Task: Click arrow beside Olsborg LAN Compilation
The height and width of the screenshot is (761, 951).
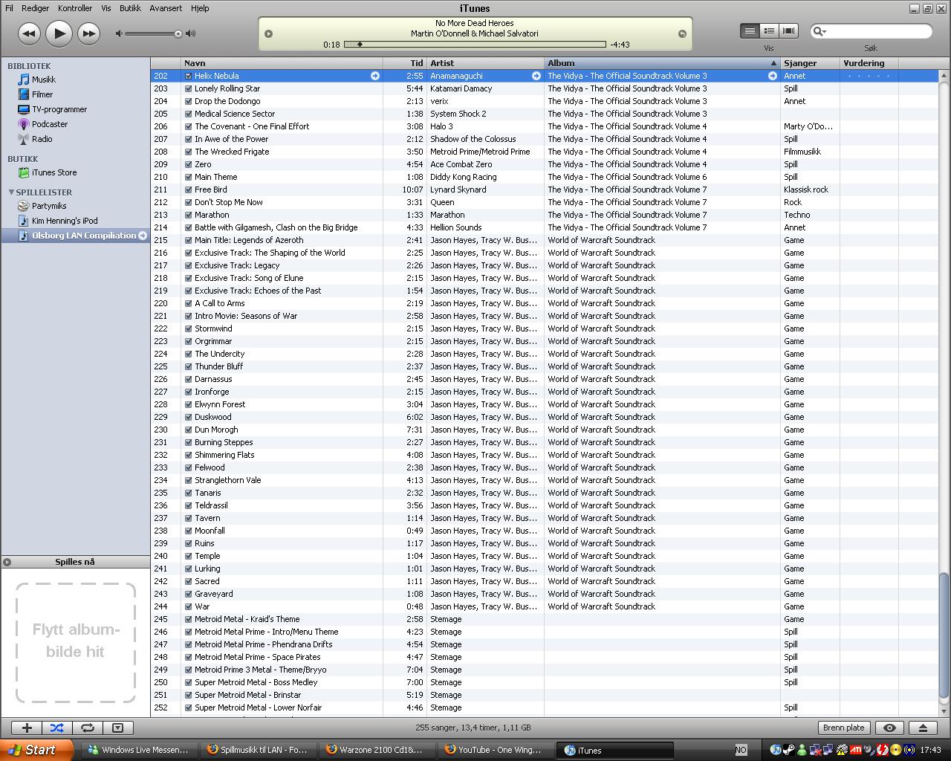Action: 143,236
